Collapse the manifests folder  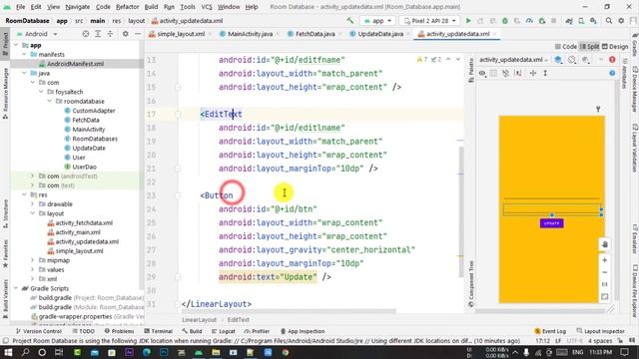(x=24, y=54)
